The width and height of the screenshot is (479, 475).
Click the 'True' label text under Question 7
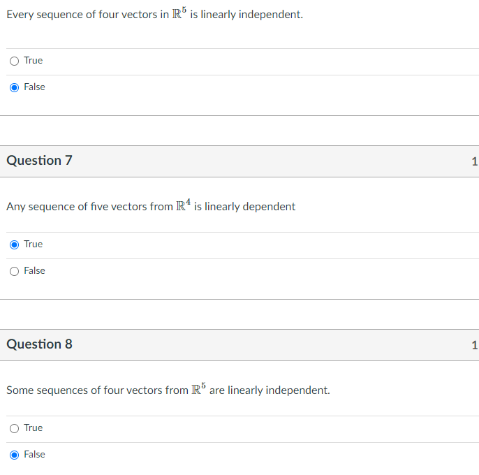34,244
